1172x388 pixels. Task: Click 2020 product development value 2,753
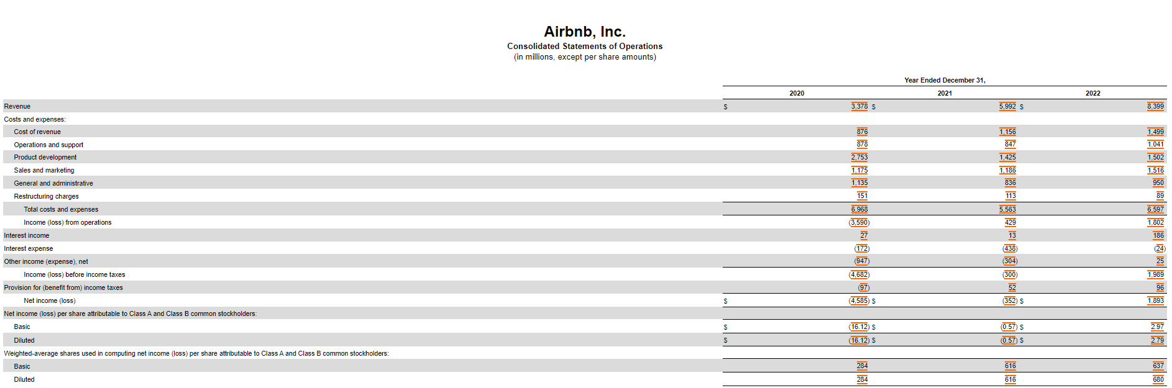coord(859,157)
